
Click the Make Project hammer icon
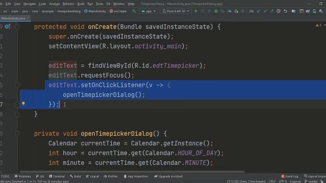tap(133, 11)
